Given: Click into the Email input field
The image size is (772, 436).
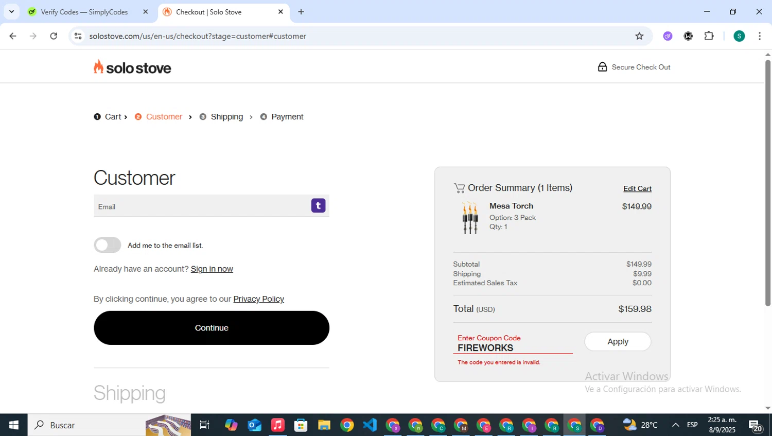Looking at the screenshot, I should [x=212, y=206].
